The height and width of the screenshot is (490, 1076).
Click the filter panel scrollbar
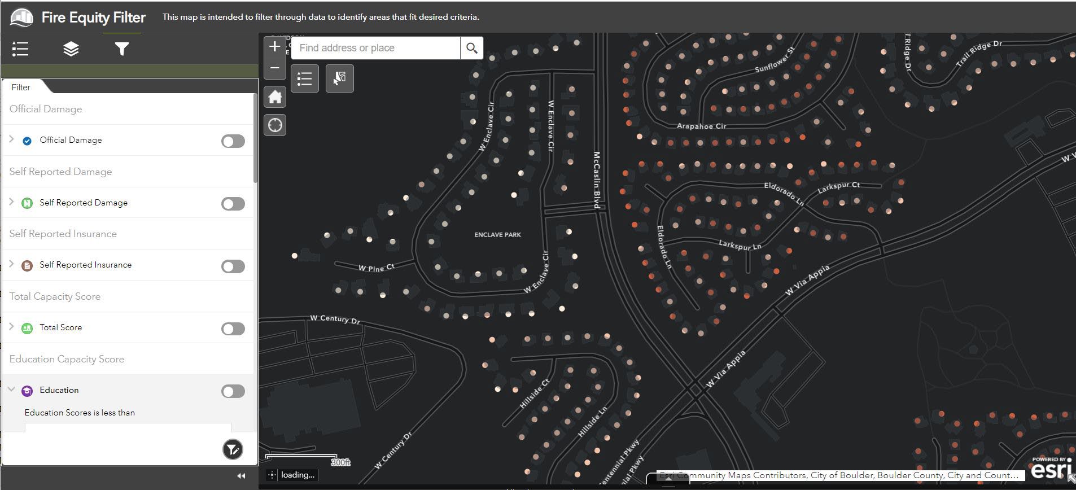click(x=255, y=138)
